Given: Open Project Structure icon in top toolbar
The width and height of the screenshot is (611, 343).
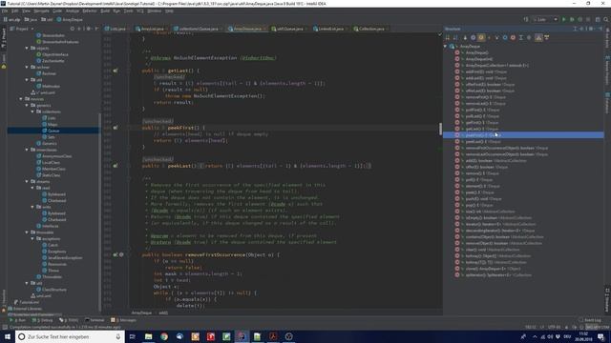Looking at the screenshot, I should [598, 19].
